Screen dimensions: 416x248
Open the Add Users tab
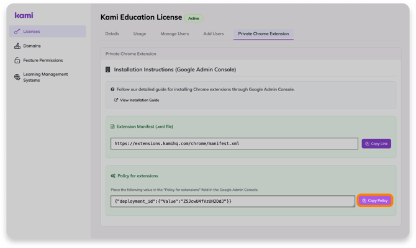214,33
